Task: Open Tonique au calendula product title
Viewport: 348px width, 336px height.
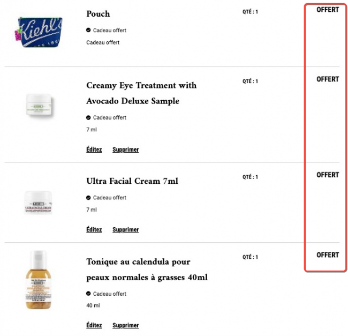Action: [x=147, y=270]
